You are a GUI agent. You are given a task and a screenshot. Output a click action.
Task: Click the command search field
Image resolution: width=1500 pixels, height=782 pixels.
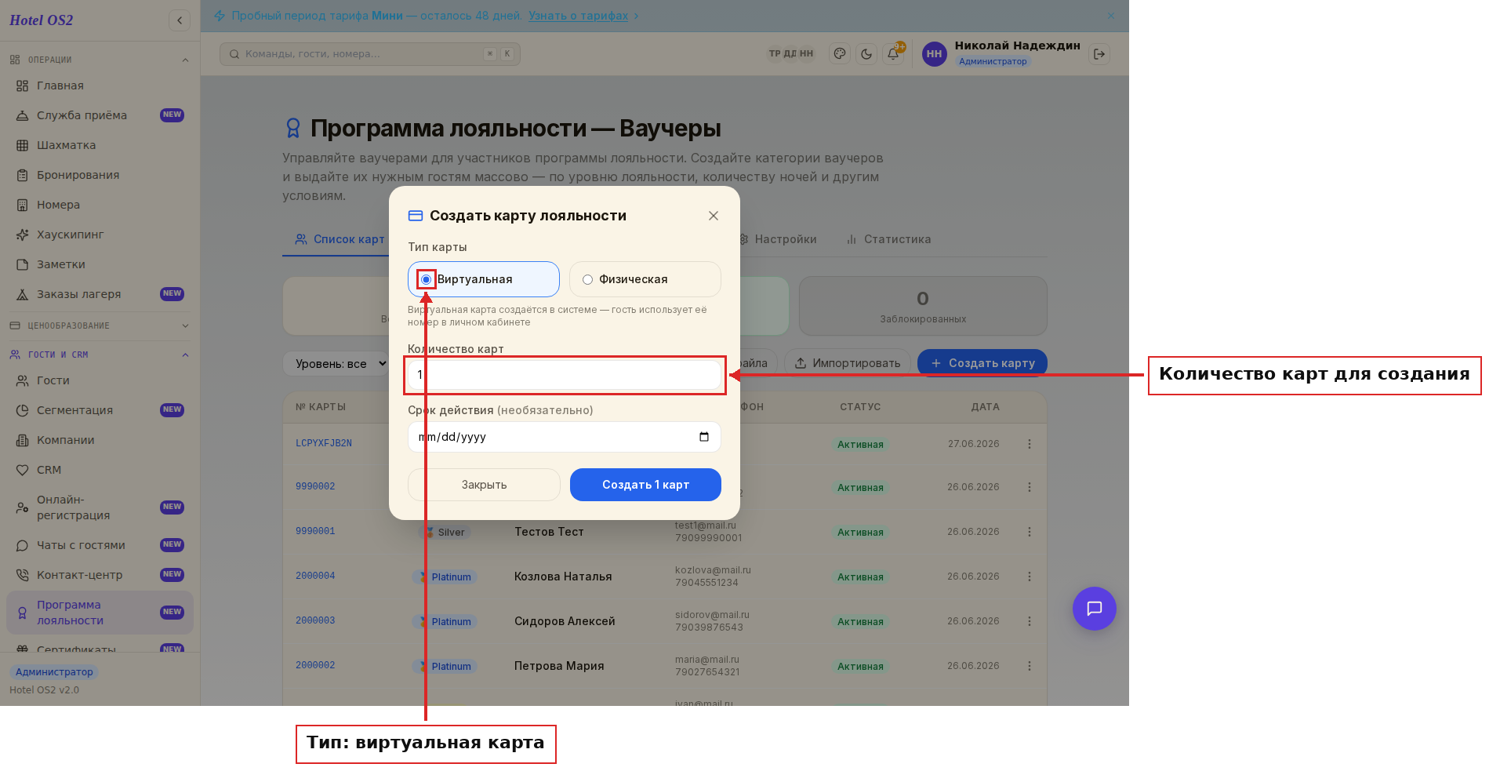(370, 54)
